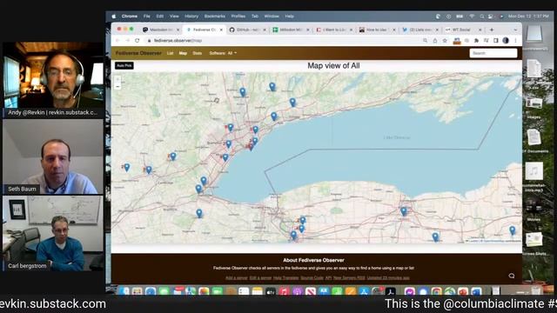Click the share icon in address bar

point(435,41)
